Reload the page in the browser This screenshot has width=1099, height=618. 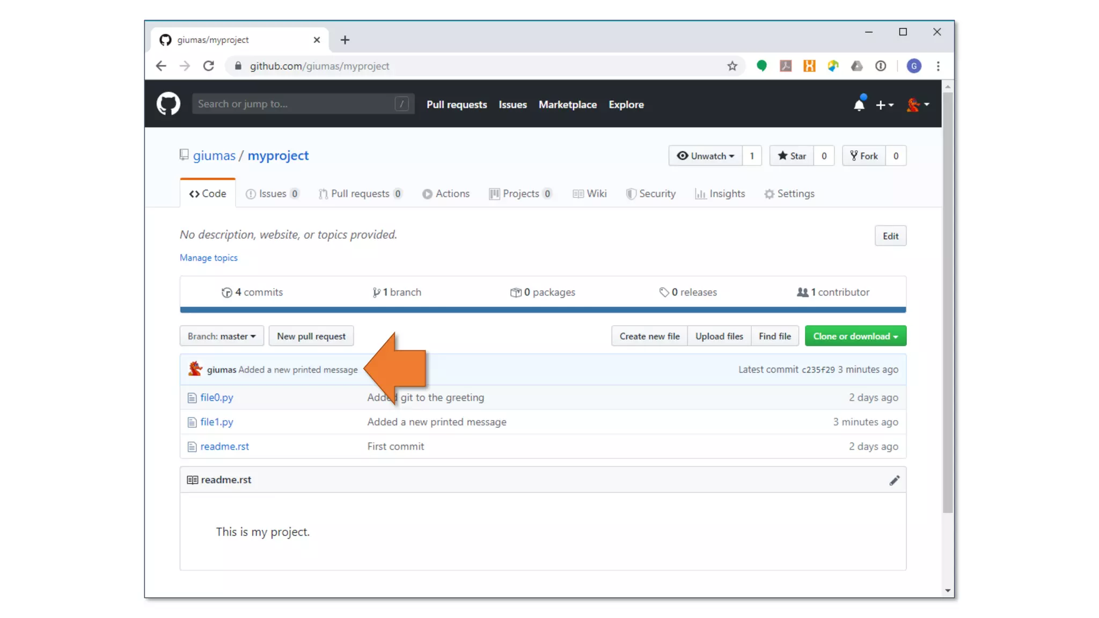(209, 66)
